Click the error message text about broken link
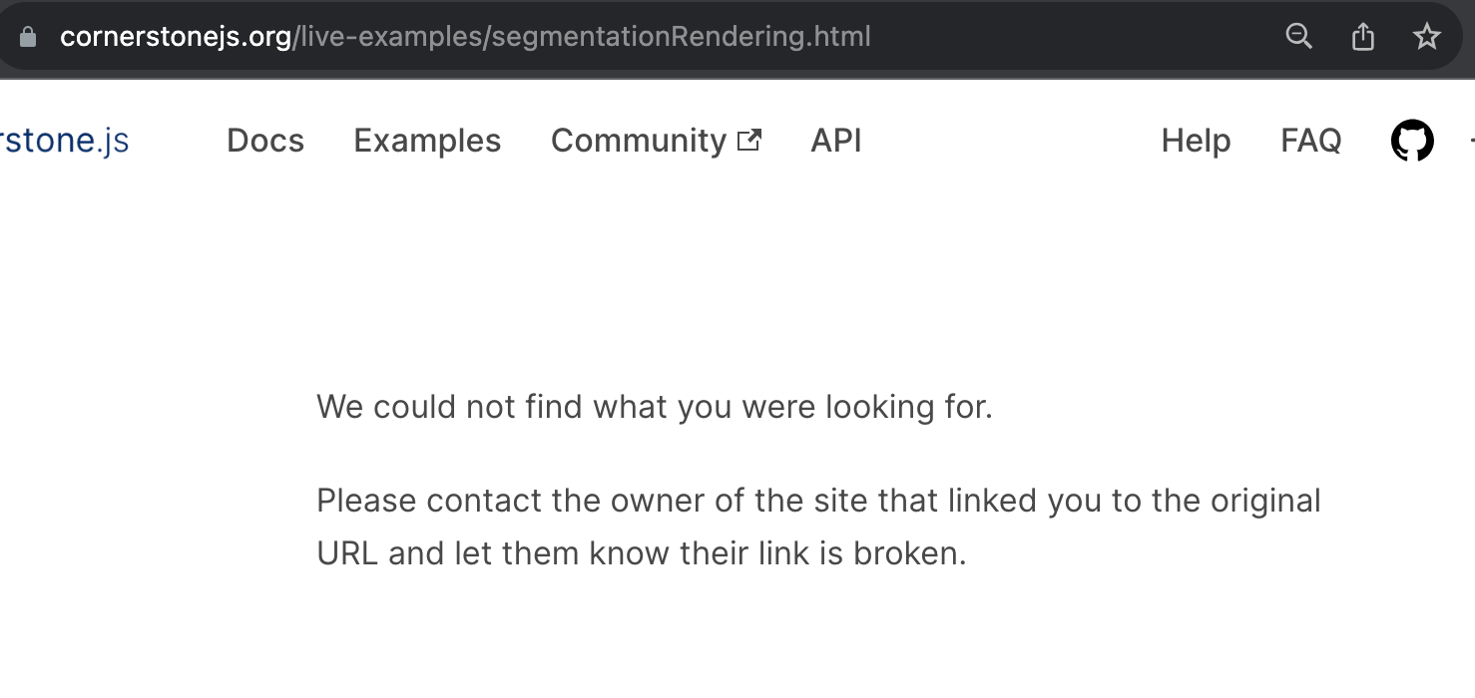This screenshot has height=698, width=1475. 818,526
